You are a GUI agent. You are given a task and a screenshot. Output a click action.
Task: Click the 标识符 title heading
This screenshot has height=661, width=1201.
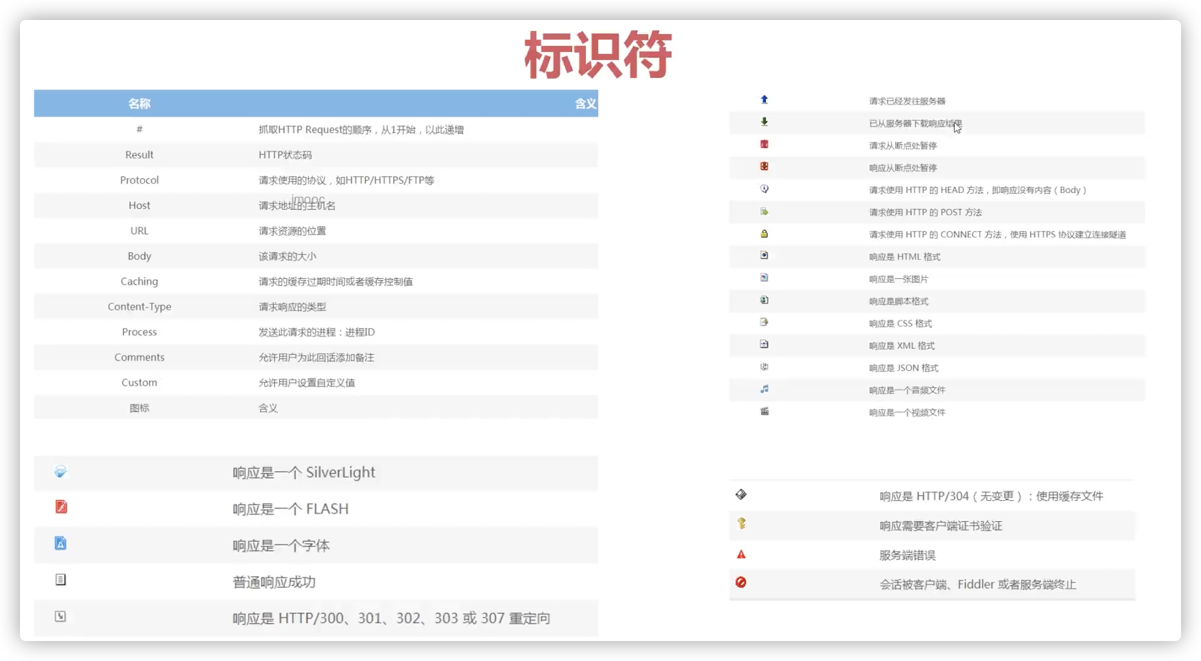pos(598,54)
